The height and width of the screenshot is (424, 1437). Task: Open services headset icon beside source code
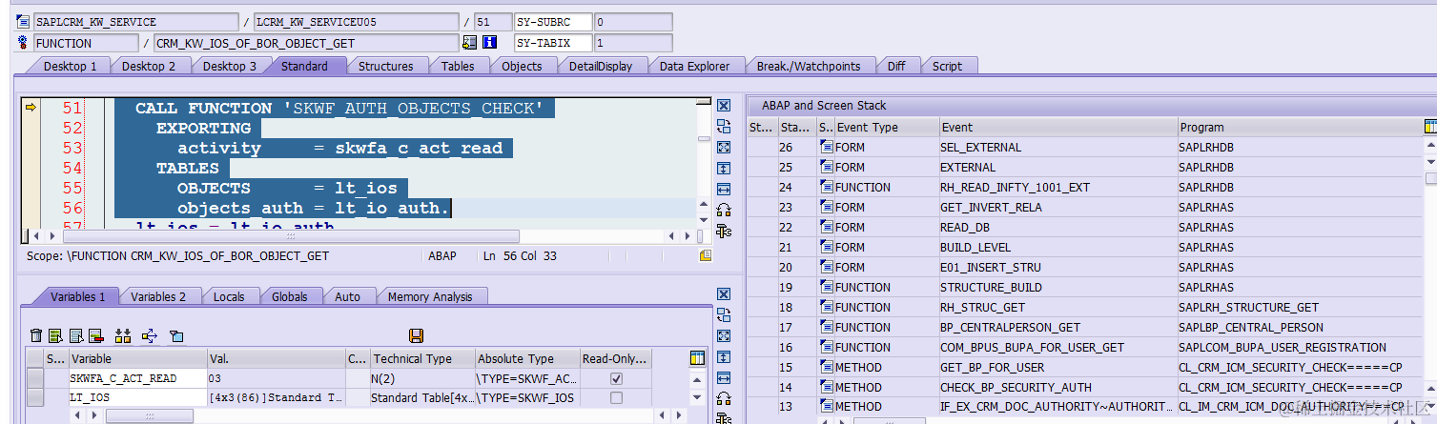(724, 210)
